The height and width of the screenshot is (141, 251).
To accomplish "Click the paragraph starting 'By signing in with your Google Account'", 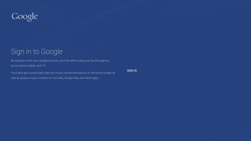I will (60, 63).
